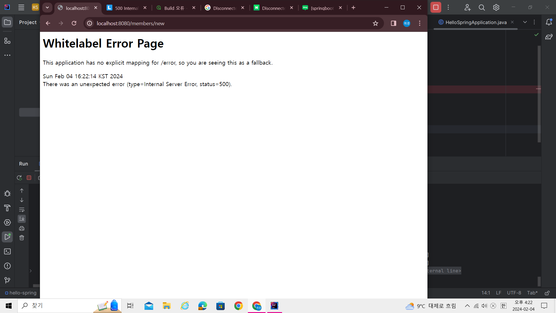The width and height of the screenshot is (556, 313).
Task: Open a new Chrome tab
Action: tap(354, 8)
